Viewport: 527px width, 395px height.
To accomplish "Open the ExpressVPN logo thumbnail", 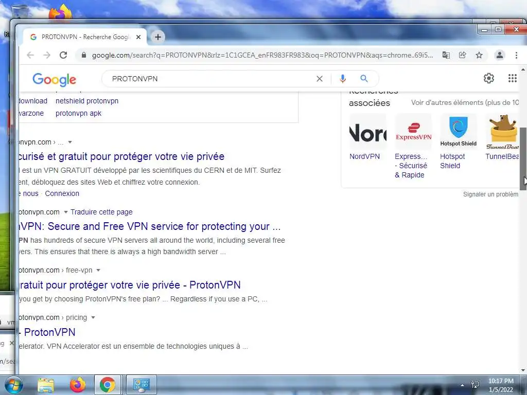I will click(x=413, y=132).
